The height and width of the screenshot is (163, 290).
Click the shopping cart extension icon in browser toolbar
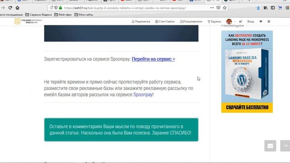(x=280, y=8)
